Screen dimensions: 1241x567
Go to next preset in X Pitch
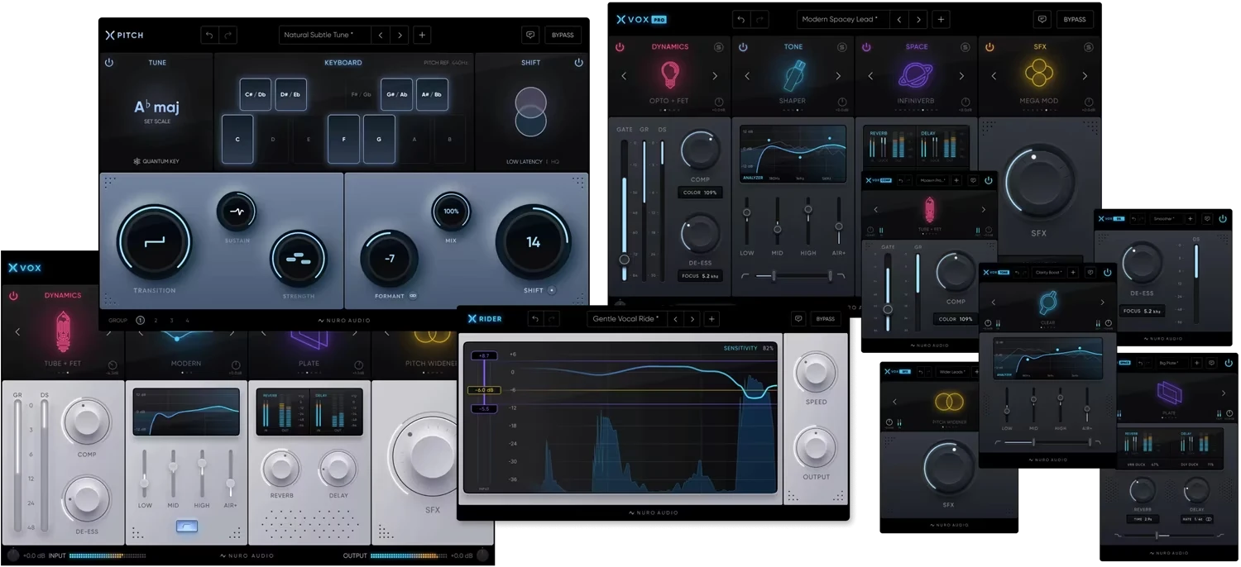(x=400, y=35)
